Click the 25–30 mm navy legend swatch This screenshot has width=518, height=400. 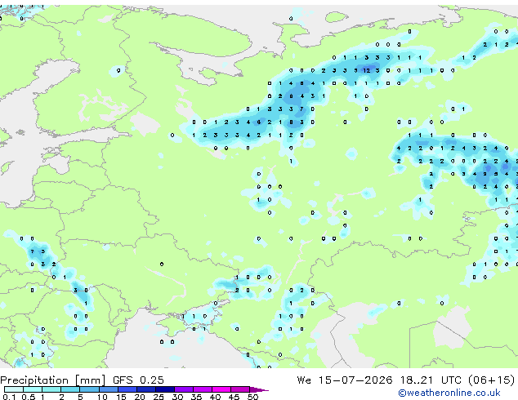[164, 389]
